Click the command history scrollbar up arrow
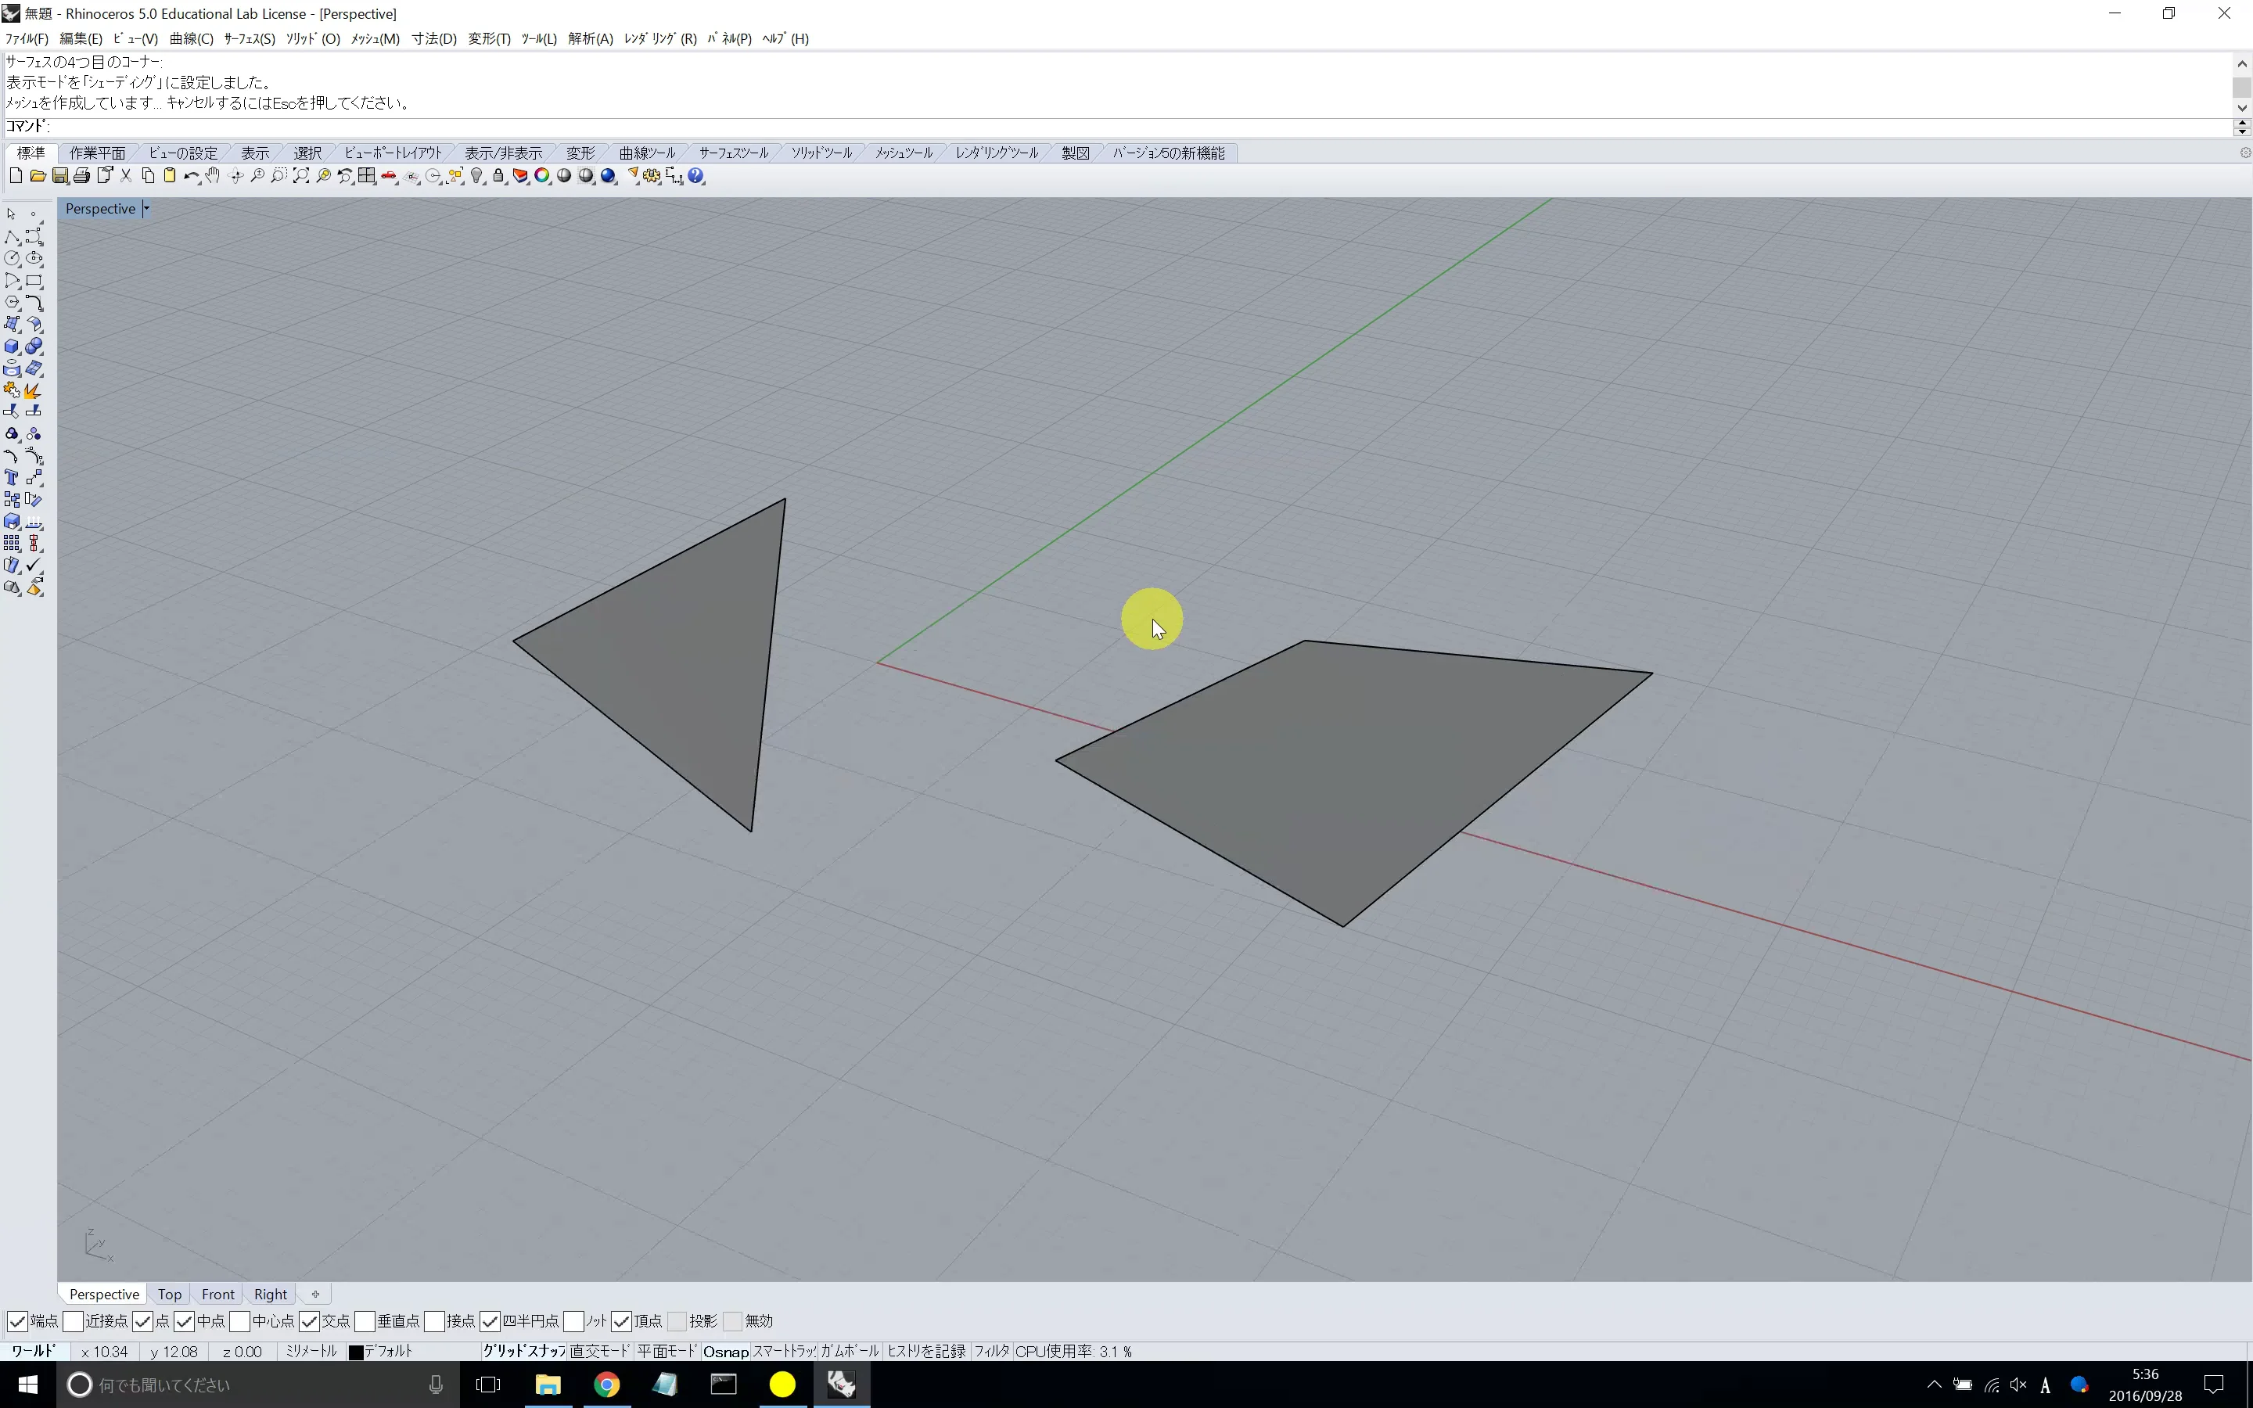 [2242, 63]
